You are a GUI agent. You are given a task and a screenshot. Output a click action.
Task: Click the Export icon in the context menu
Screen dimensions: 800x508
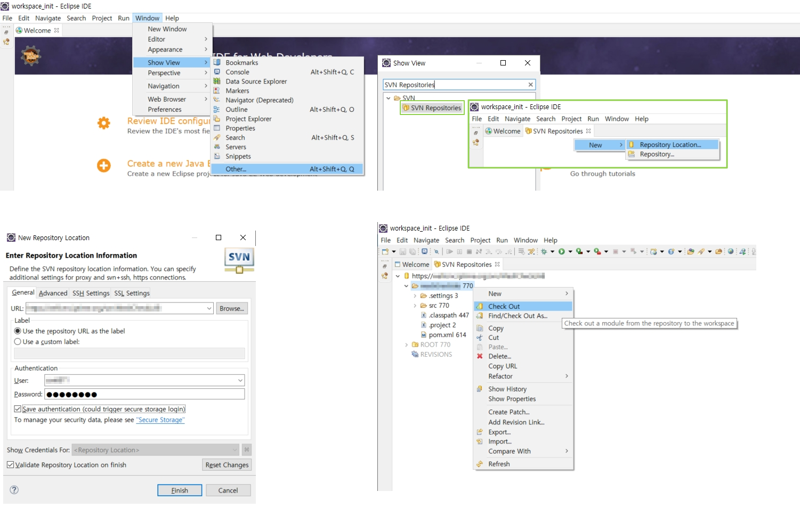click(x=480, y=432)
